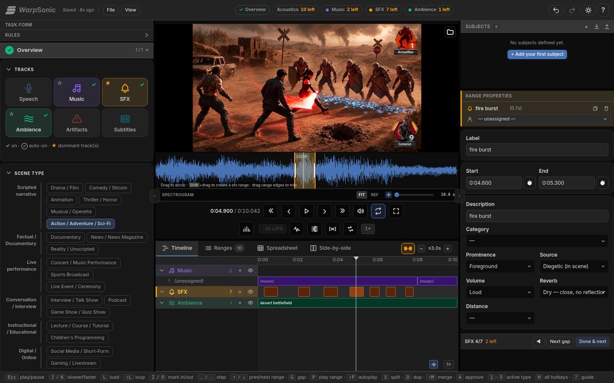Open the folder icon on video preview
Screen dimensions: 614x383
[450, 32]
